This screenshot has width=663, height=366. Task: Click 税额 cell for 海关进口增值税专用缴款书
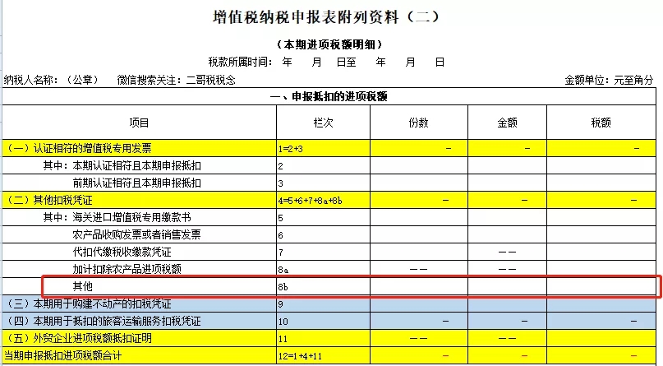tap(601, 217)
